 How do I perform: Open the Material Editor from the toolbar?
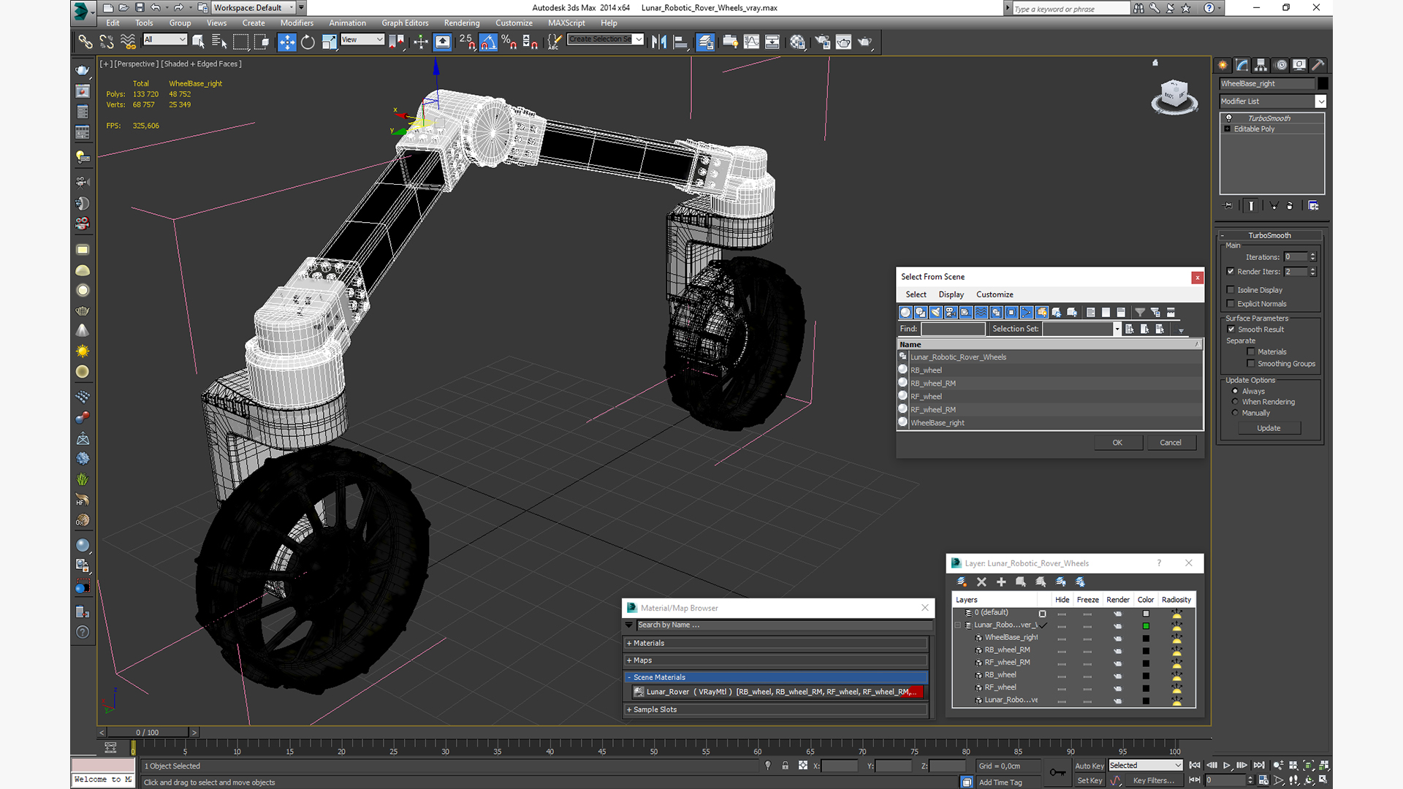(797, 42)
